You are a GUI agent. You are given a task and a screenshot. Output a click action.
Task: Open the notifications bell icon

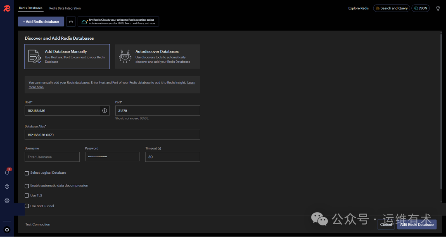(7, 172)
